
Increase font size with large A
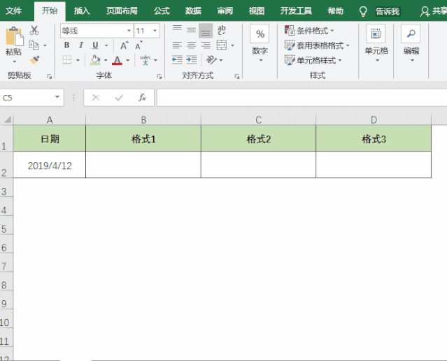(124, 45)
